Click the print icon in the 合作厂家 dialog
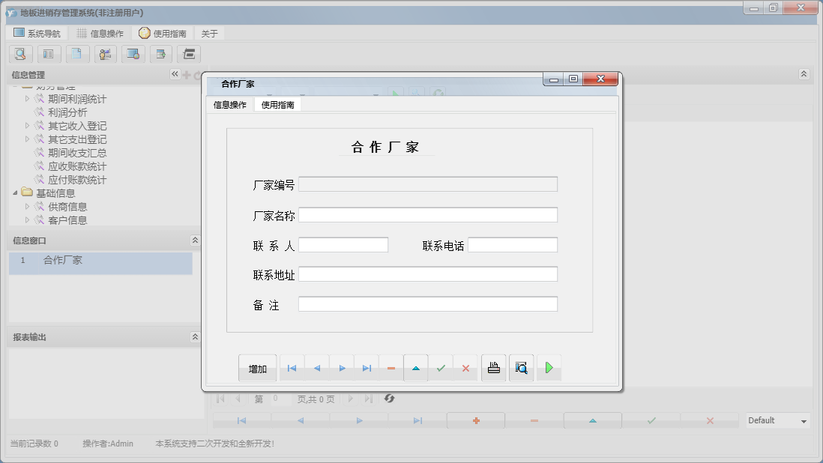The image size is (823, 463). 492,368
